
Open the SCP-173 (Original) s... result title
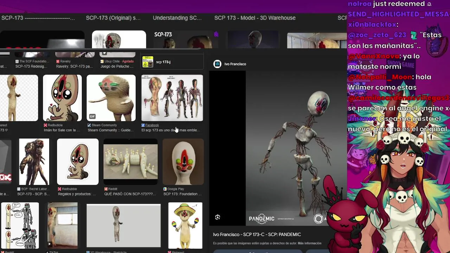click(x=113, y=18)
